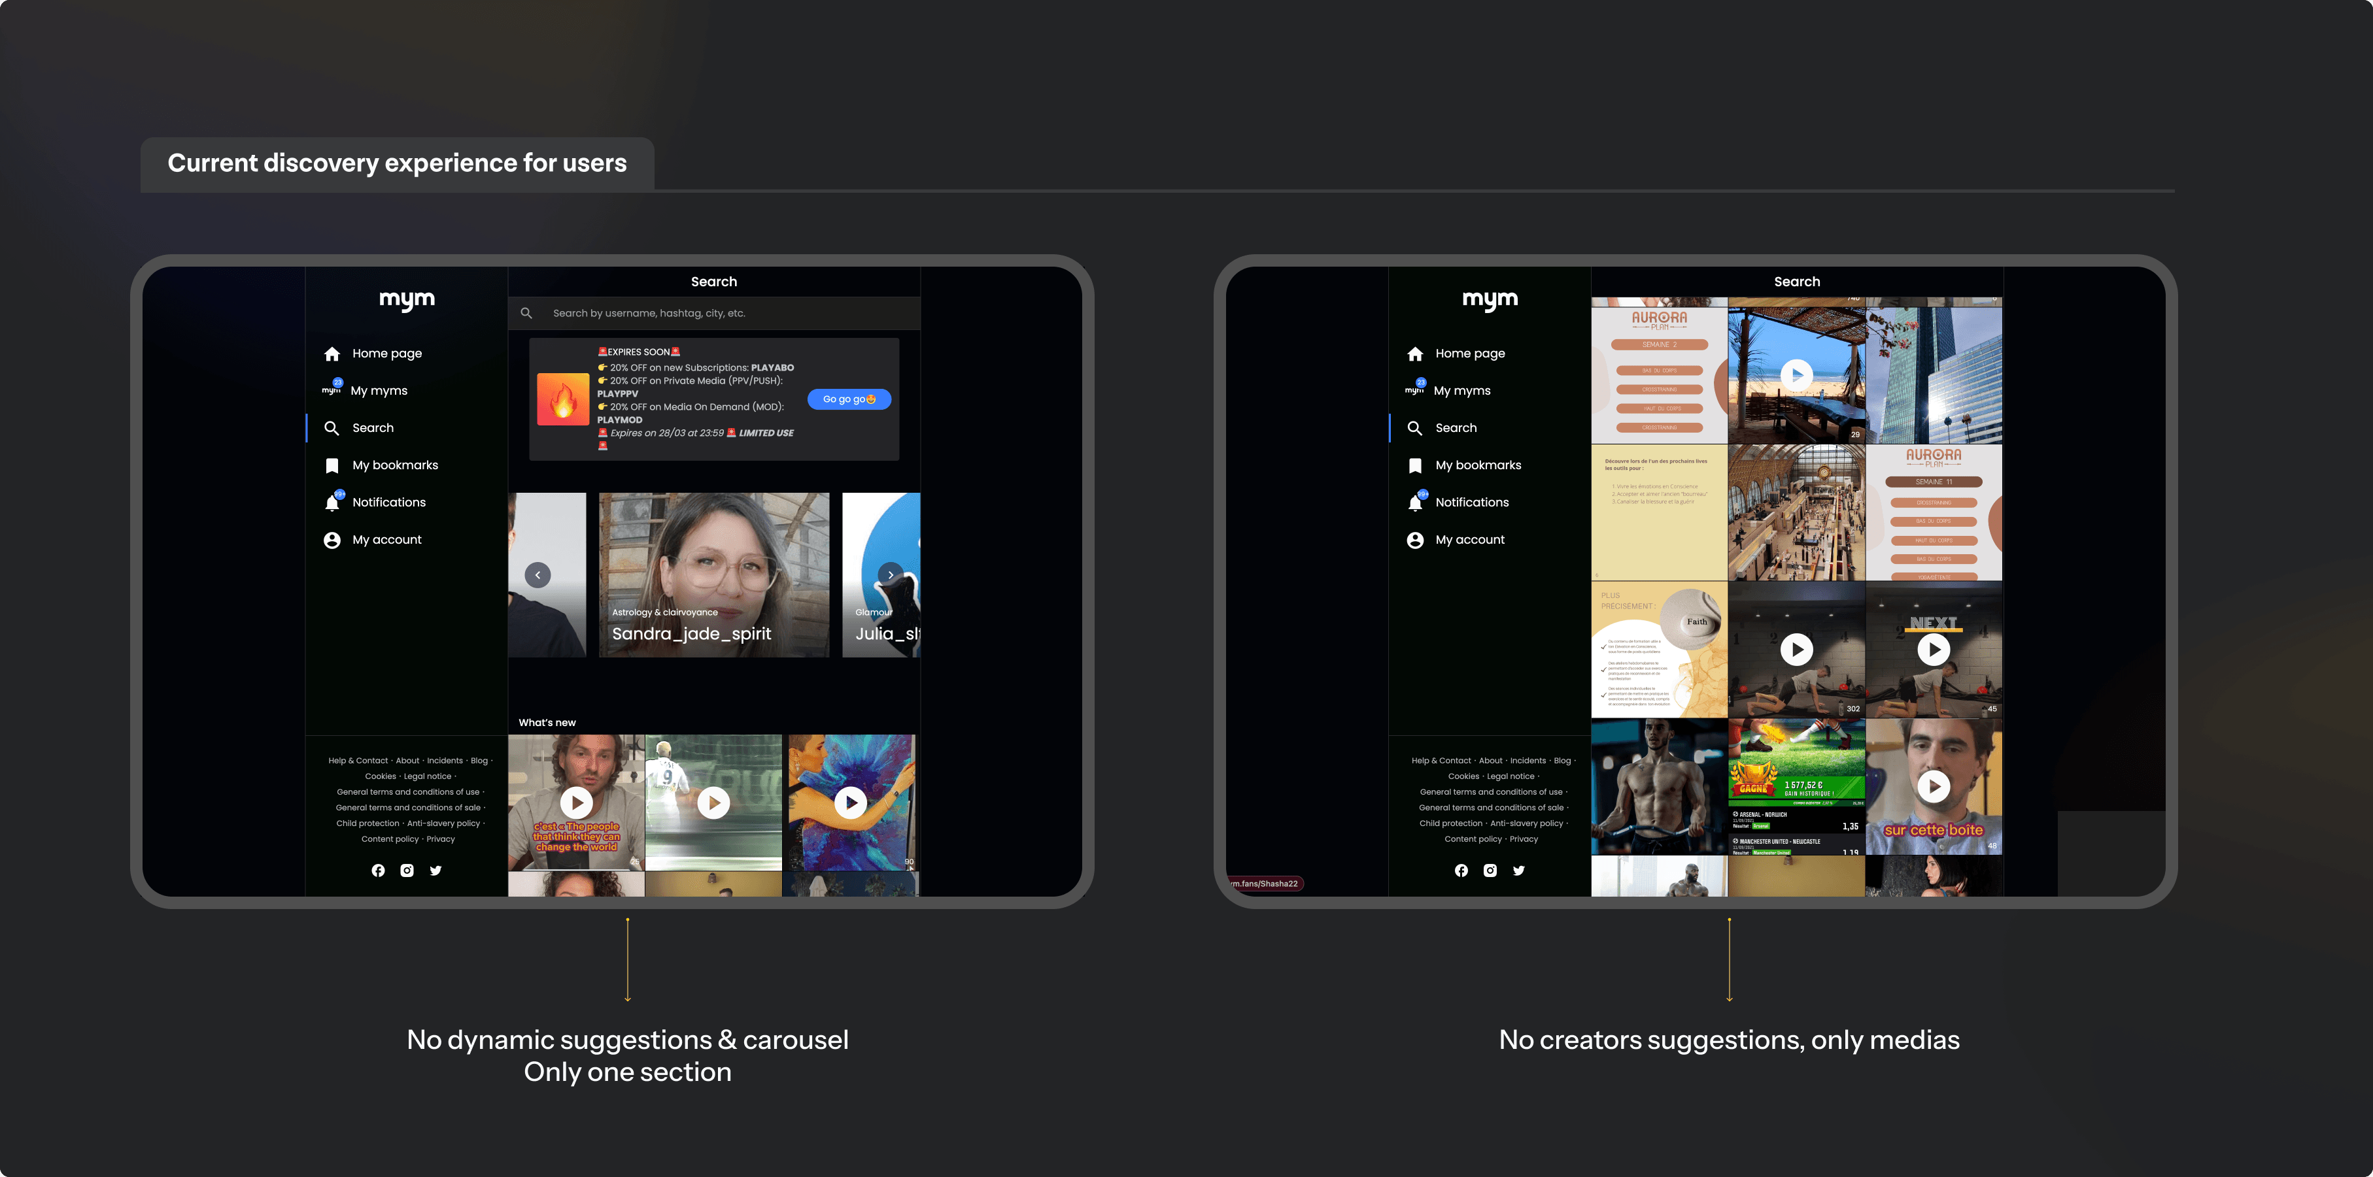Click the Twitter icon in the left mockup footer

(x=435, y=870)
